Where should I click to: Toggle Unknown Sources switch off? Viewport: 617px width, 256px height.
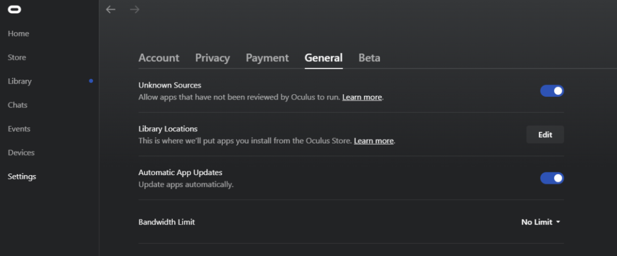coord(552,91)
